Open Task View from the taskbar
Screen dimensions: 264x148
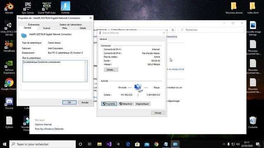(x=90, y=144)
